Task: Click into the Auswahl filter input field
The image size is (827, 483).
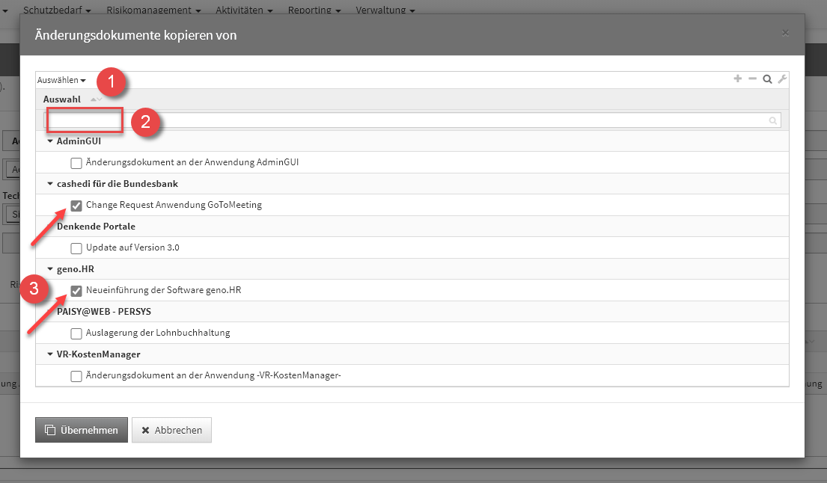Action: pyautogui.click(x=412, y=120)
